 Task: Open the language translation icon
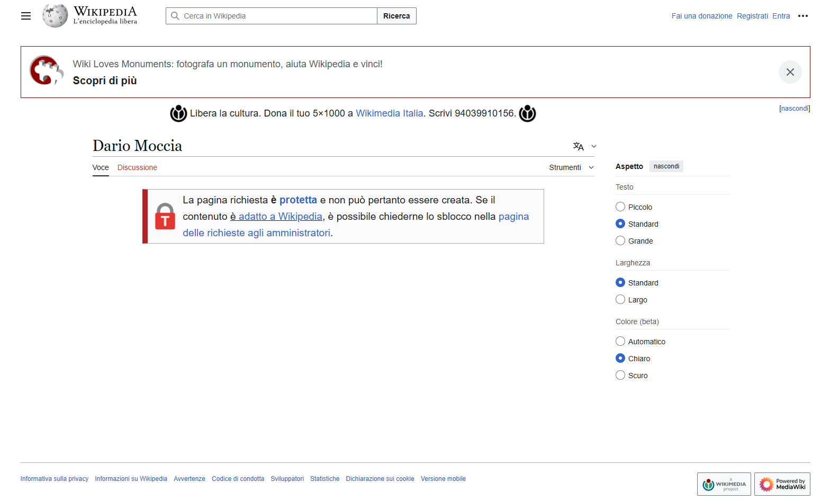tap(579, 146)
